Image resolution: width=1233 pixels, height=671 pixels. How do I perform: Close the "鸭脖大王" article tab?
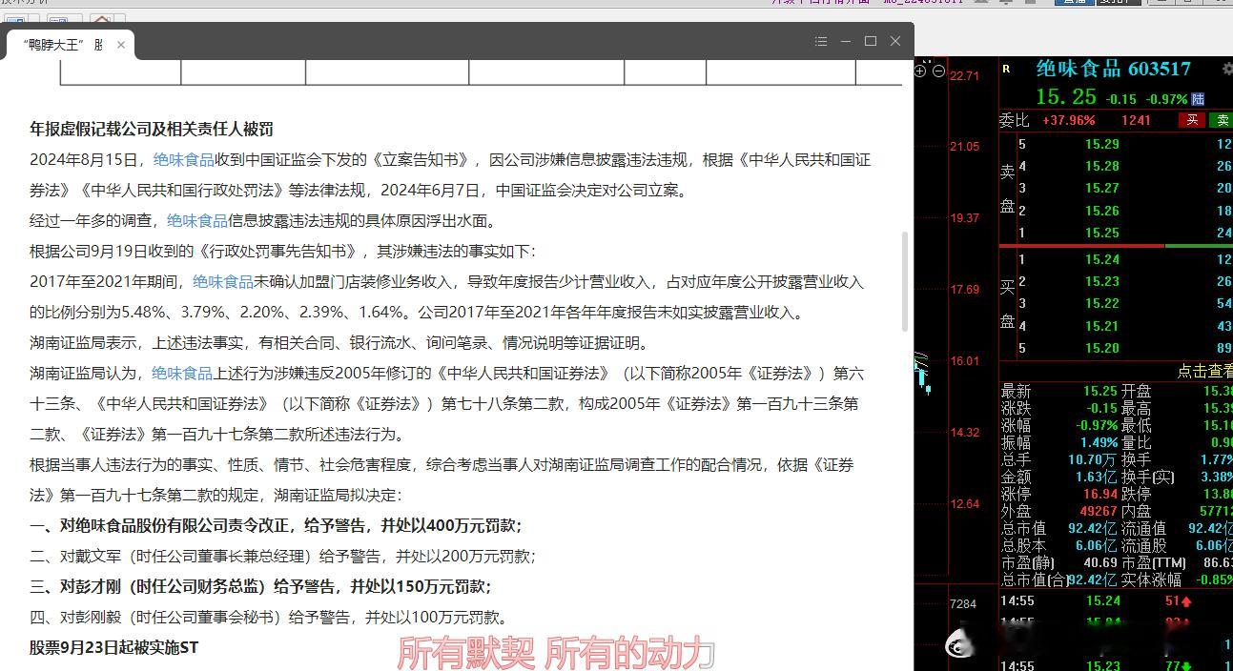[x=121, y=45]
